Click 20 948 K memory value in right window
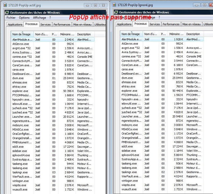 178,116
